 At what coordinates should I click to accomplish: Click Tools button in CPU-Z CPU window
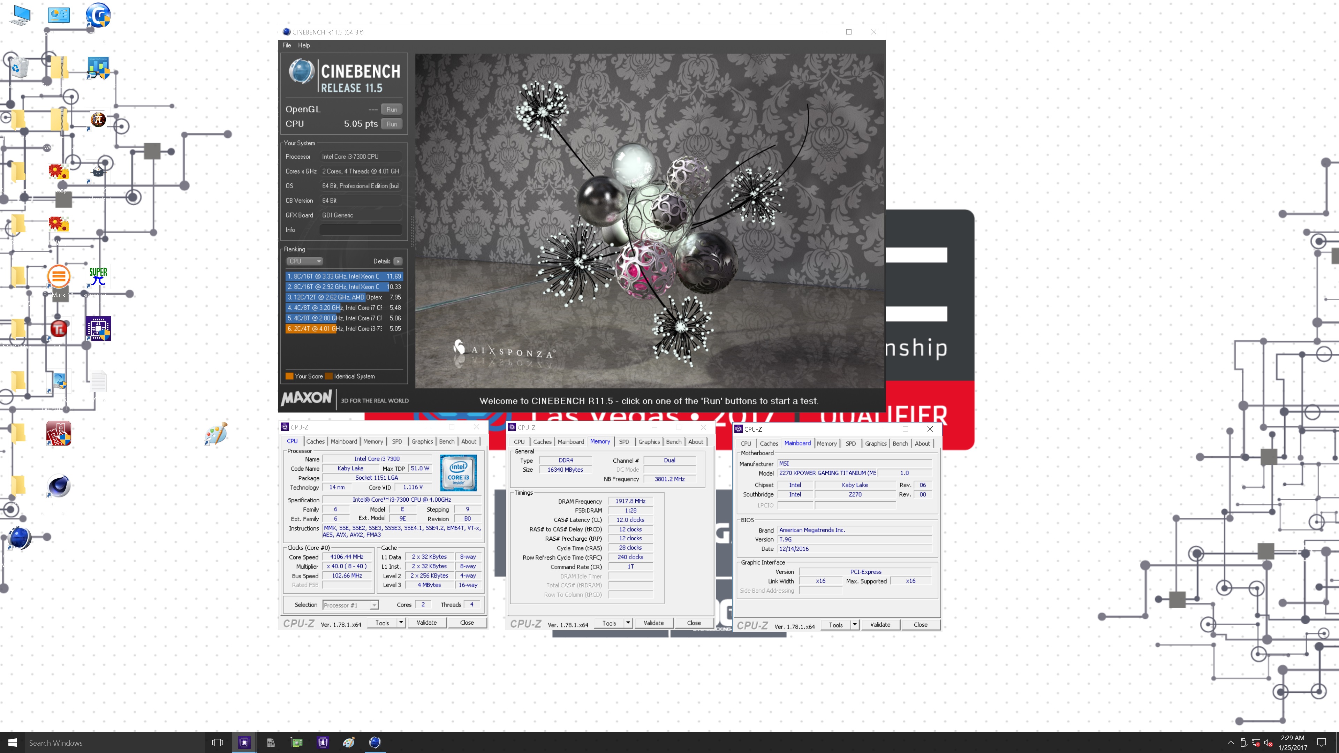coord(382,623)
